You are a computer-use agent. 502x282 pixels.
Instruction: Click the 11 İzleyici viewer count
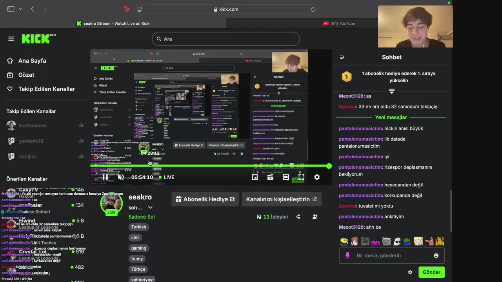pos(272,217)
